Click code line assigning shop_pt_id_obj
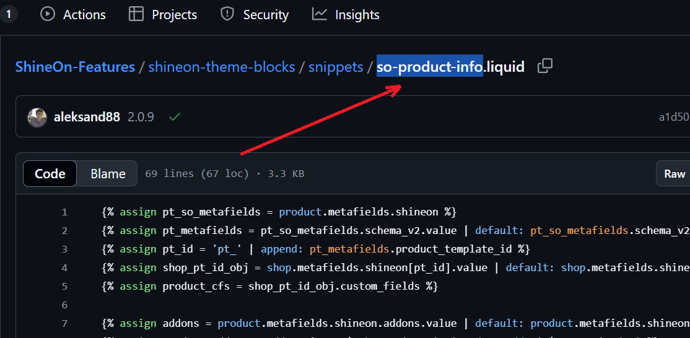The width and height of the screenshot is (690, 338). [396, 267]
